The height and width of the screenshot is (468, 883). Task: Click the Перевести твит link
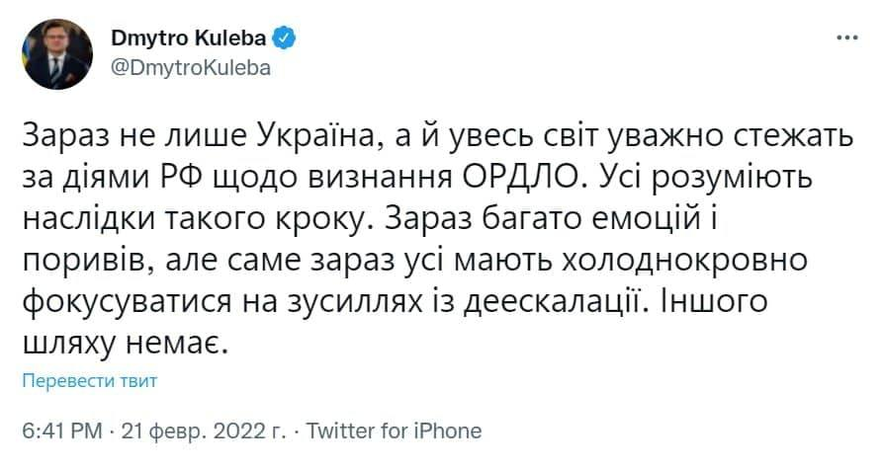click(89, 381)
